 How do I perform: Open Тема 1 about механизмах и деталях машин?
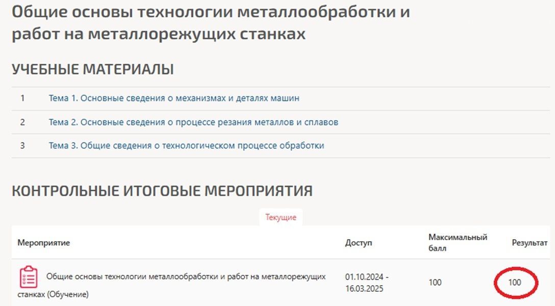(x=174, y=98)
